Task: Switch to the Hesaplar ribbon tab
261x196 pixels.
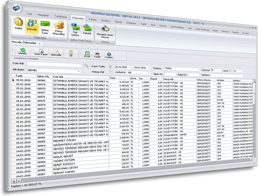Action: pyautogui.click(x=43, y=15)
